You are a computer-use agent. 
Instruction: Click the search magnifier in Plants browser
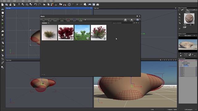click(x=134, y=23)
